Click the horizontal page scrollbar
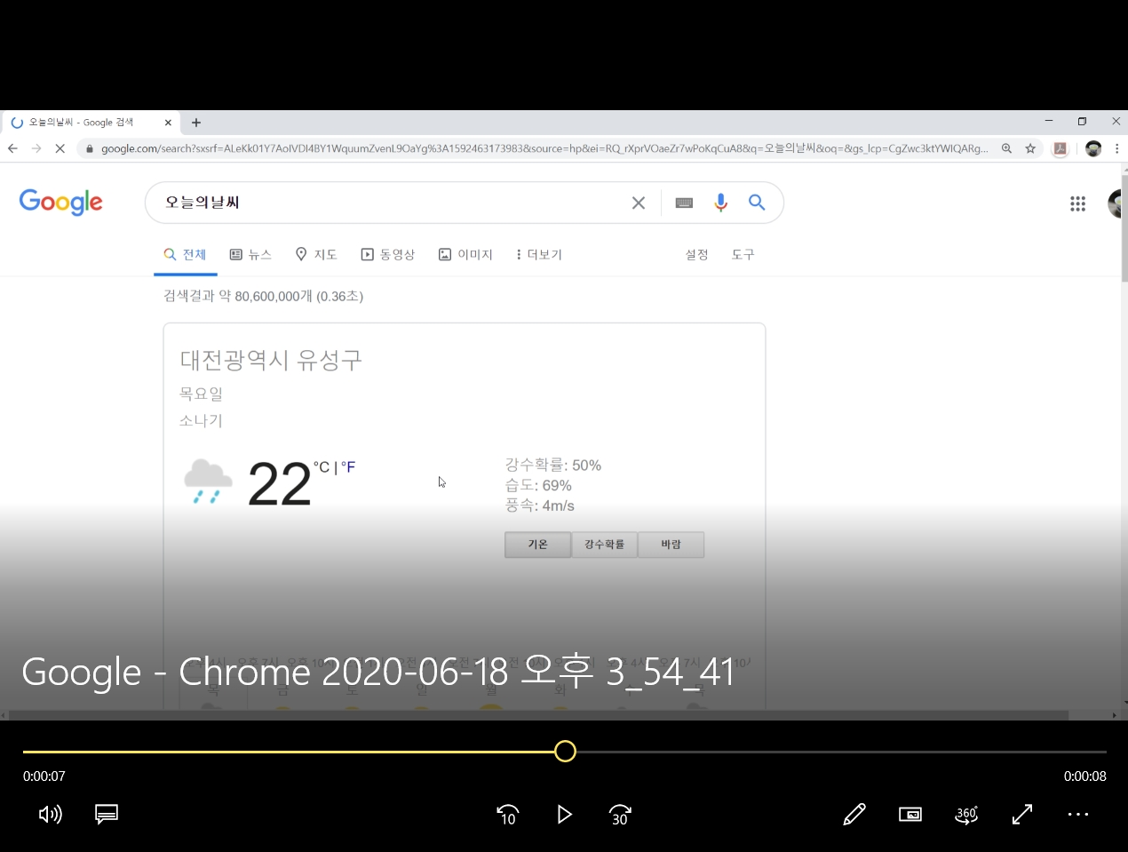Viewport: 1128px width, 852px height. 537,714
